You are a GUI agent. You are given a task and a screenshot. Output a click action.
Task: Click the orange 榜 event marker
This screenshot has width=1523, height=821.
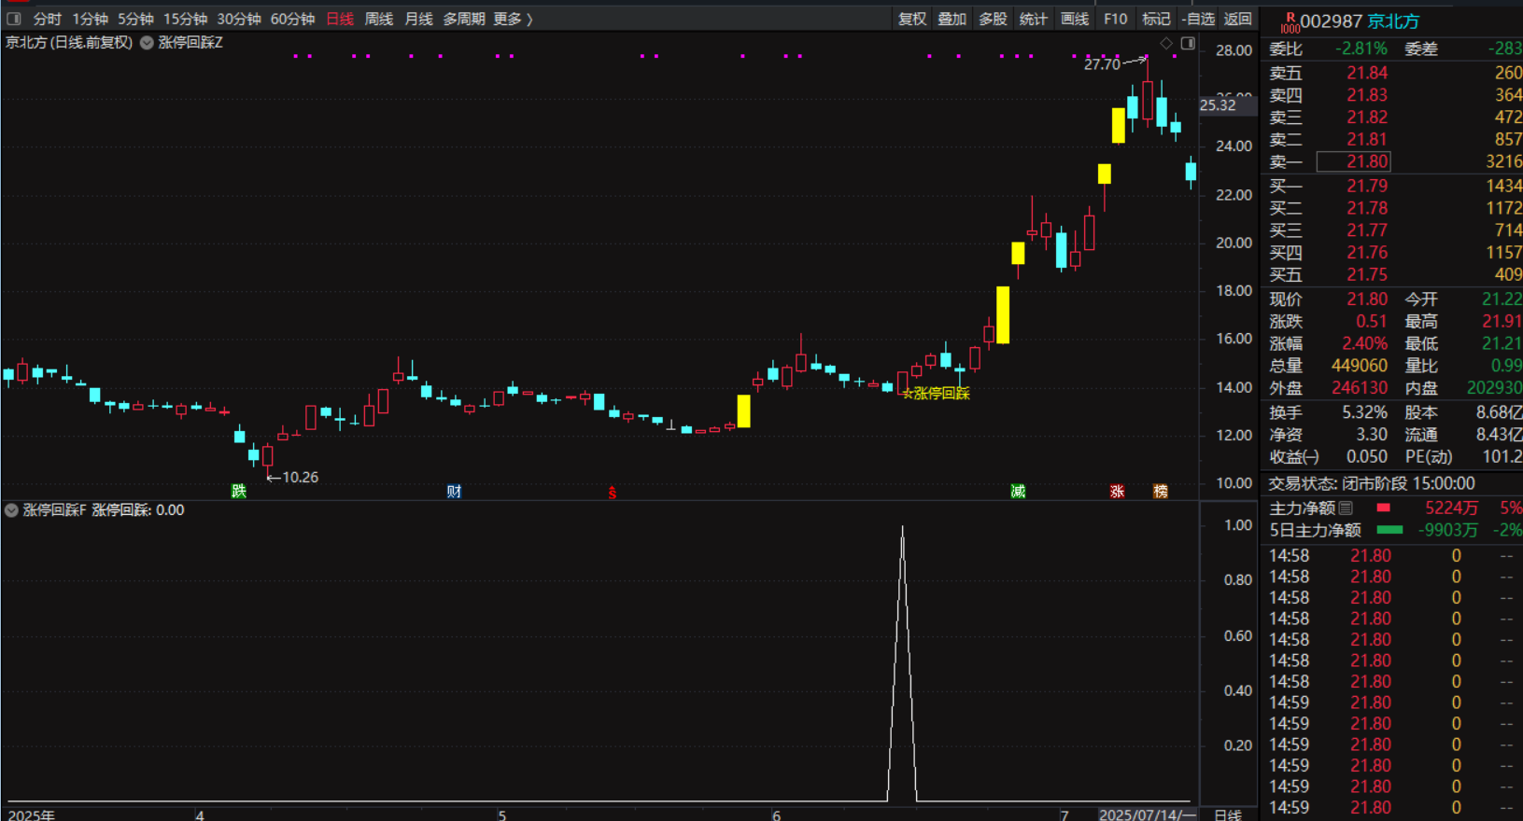pyautogui.click(x=1160, y=491)
